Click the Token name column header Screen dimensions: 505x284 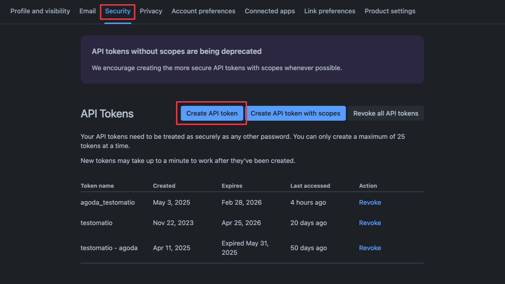(x=97, y=186)
